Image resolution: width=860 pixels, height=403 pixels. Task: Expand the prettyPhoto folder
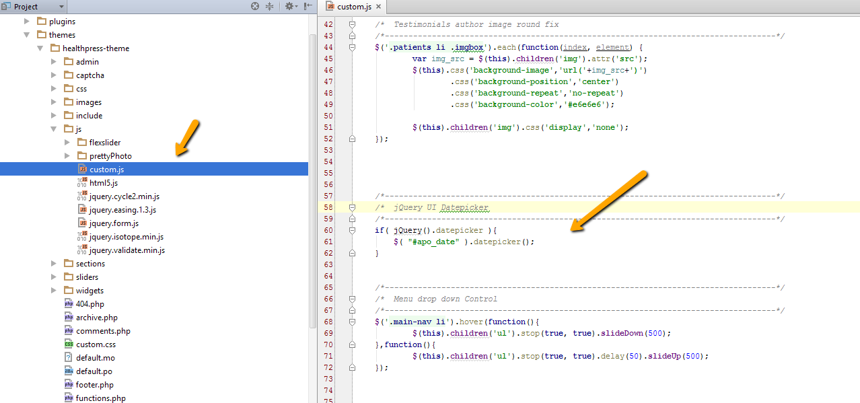pos(67,156)
